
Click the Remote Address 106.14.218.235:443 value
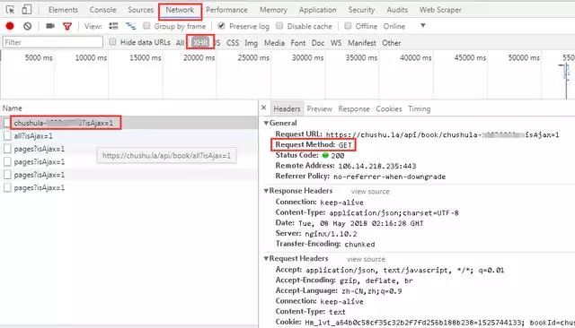(377, 166)
